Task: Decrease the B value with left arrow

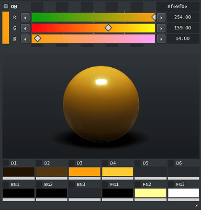Action: tap(25, 39)
